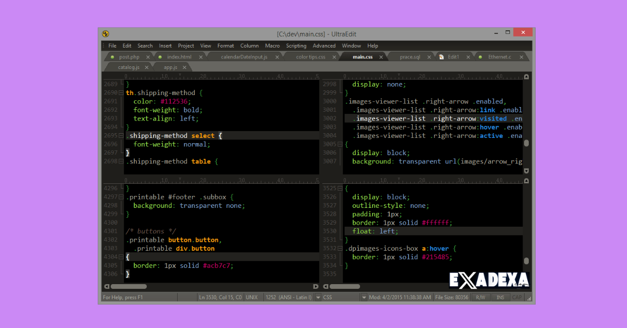The height and width of the screenshot is (328, 627).
Task: Click the UltraEdit app icon in title bar
Action: [106, 34]
